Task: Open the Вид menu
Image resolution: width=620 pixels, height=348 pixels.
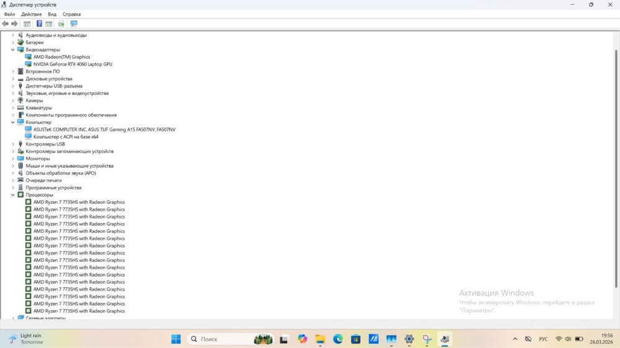Action: [52, 14]
